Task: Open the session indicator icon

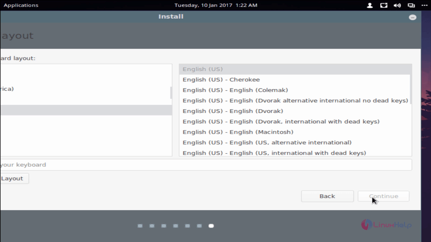Action: tap(425, 5)
